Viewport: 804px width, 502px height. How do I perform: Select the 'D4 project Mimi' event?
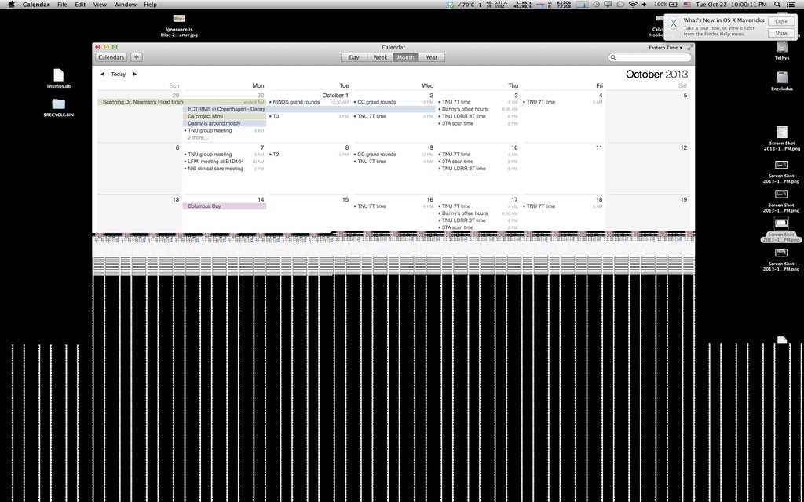224,116
